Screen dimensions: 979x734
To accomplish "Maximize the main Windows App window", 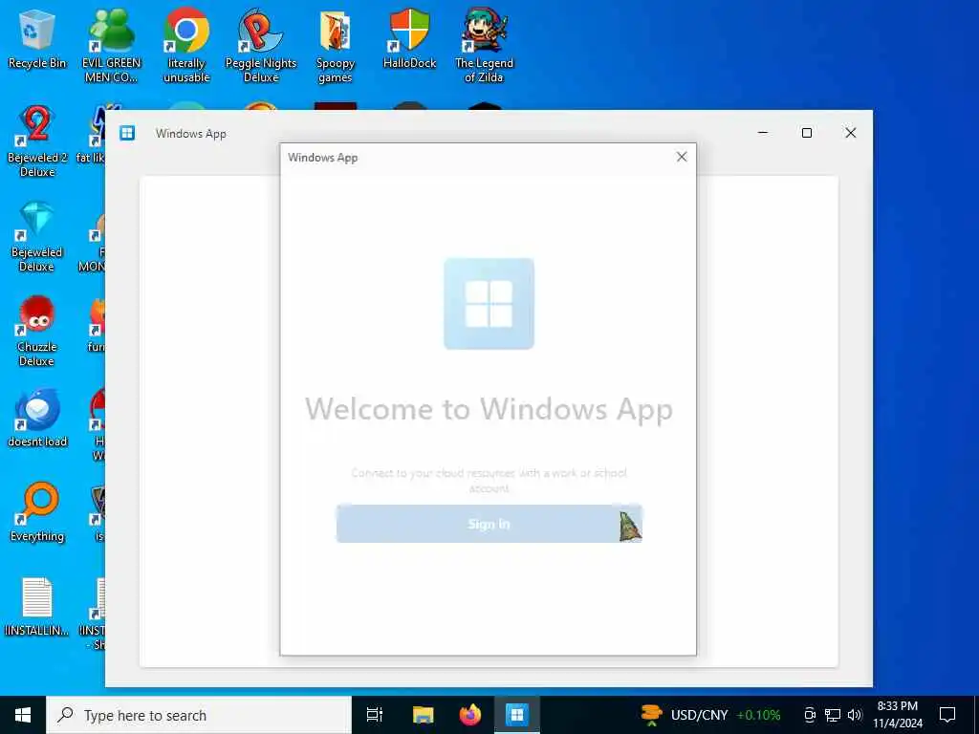I will [807, 133].
